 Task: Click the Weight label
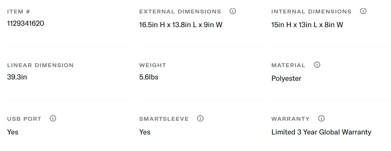[x=153, y=65]
